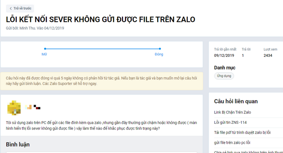Image resolution: width=283 pixels, height=153 pixels.
Task: Click the 'Danh mục' heading
Action: click(x=225, y=68)
